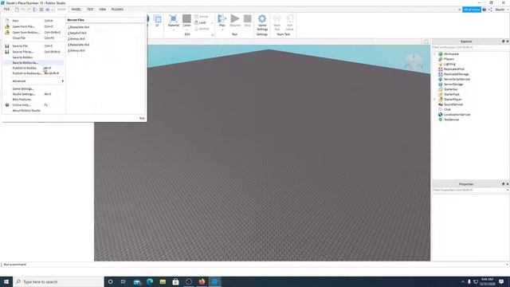Screen dimensions: 510x287
Task: Open the Material picker icon
Action: point(174,19)
